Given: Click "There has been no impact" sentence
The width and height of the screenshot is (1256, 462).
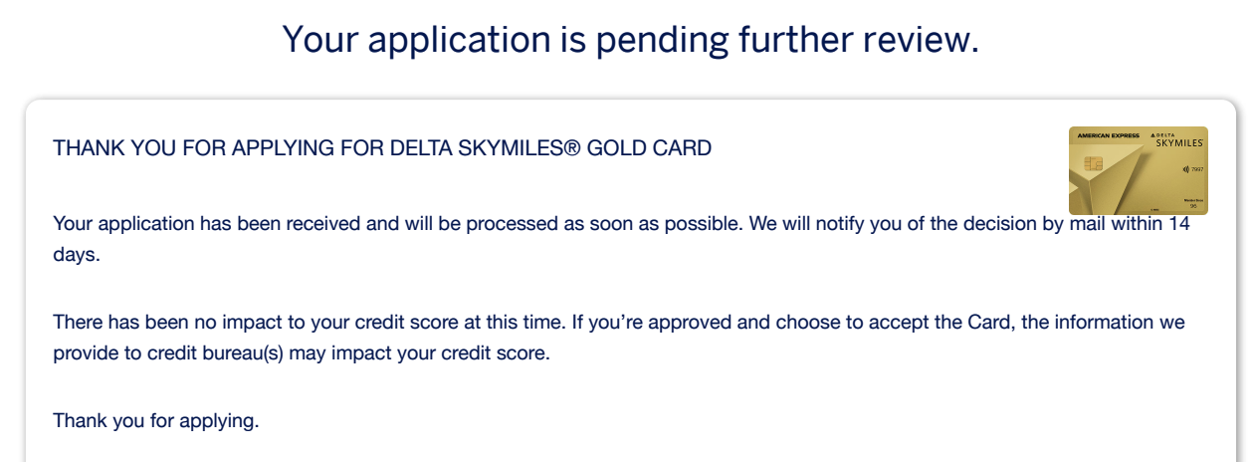Looking at the screenshot, I should click(159, 323).
